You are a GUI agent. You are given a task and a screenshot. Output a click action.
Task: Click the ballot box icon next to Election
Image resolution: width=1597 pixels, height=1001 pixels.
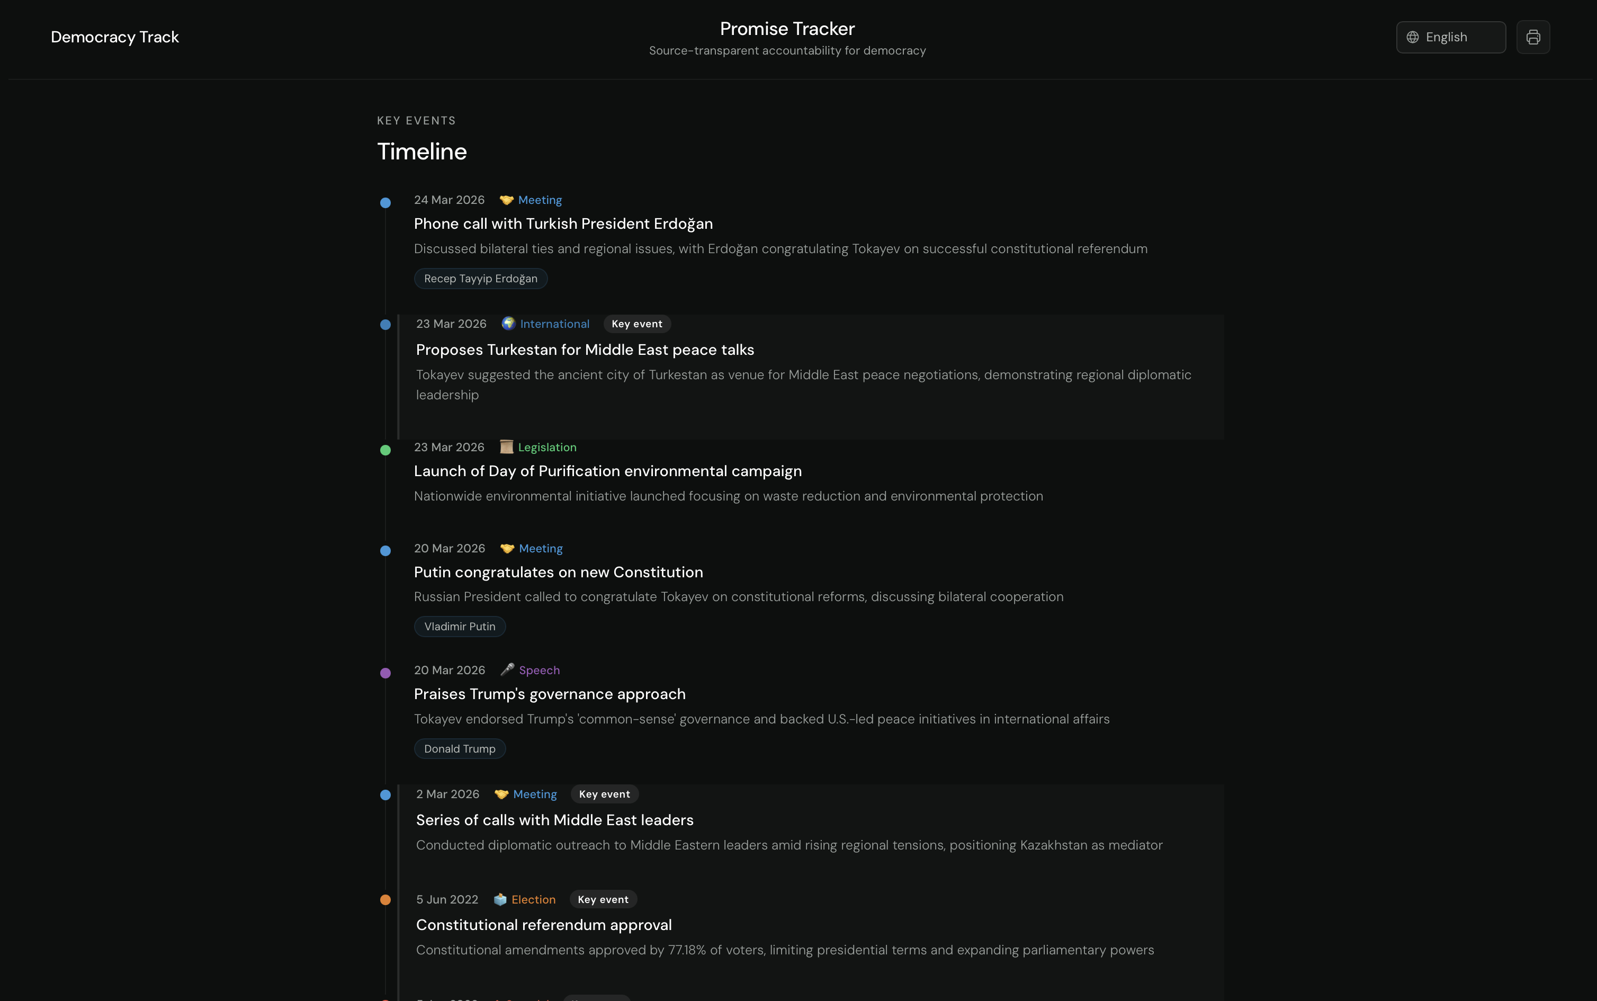tap(500, 899)
